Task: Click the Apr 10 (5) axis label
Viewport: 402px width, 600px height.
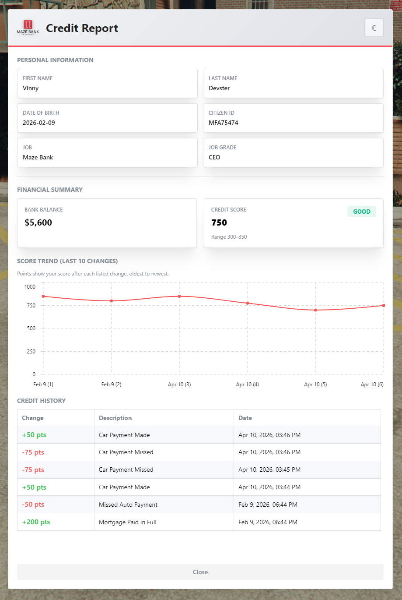Action: pyautogui.click(x=315, y=385)
